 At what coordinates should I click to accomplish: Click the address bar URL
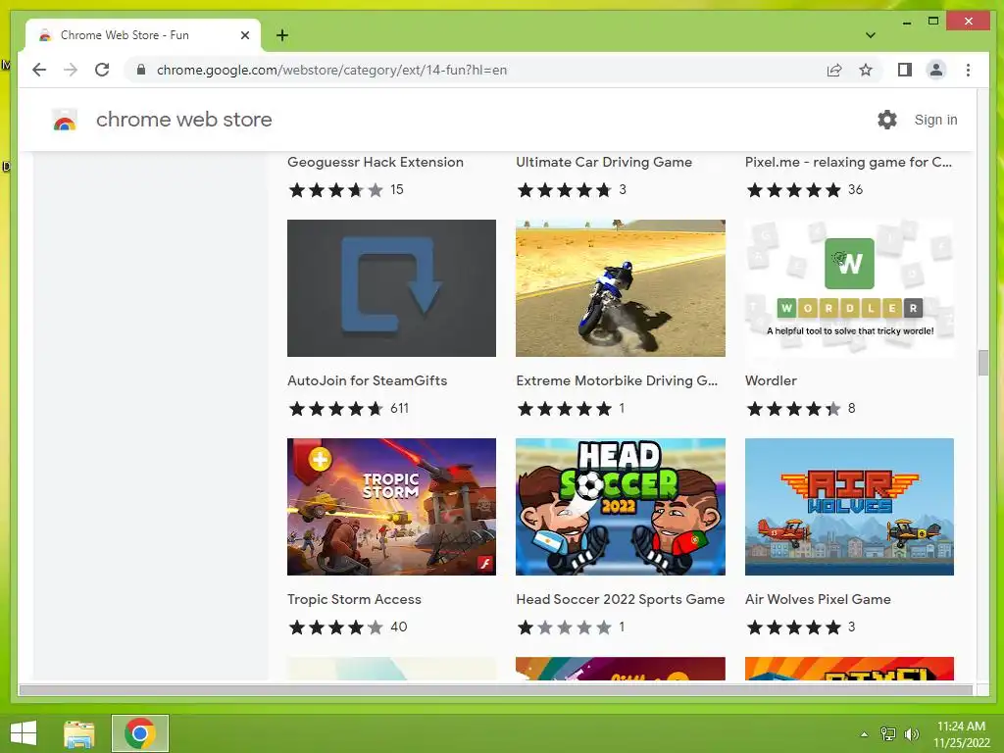tap(331, 70)
